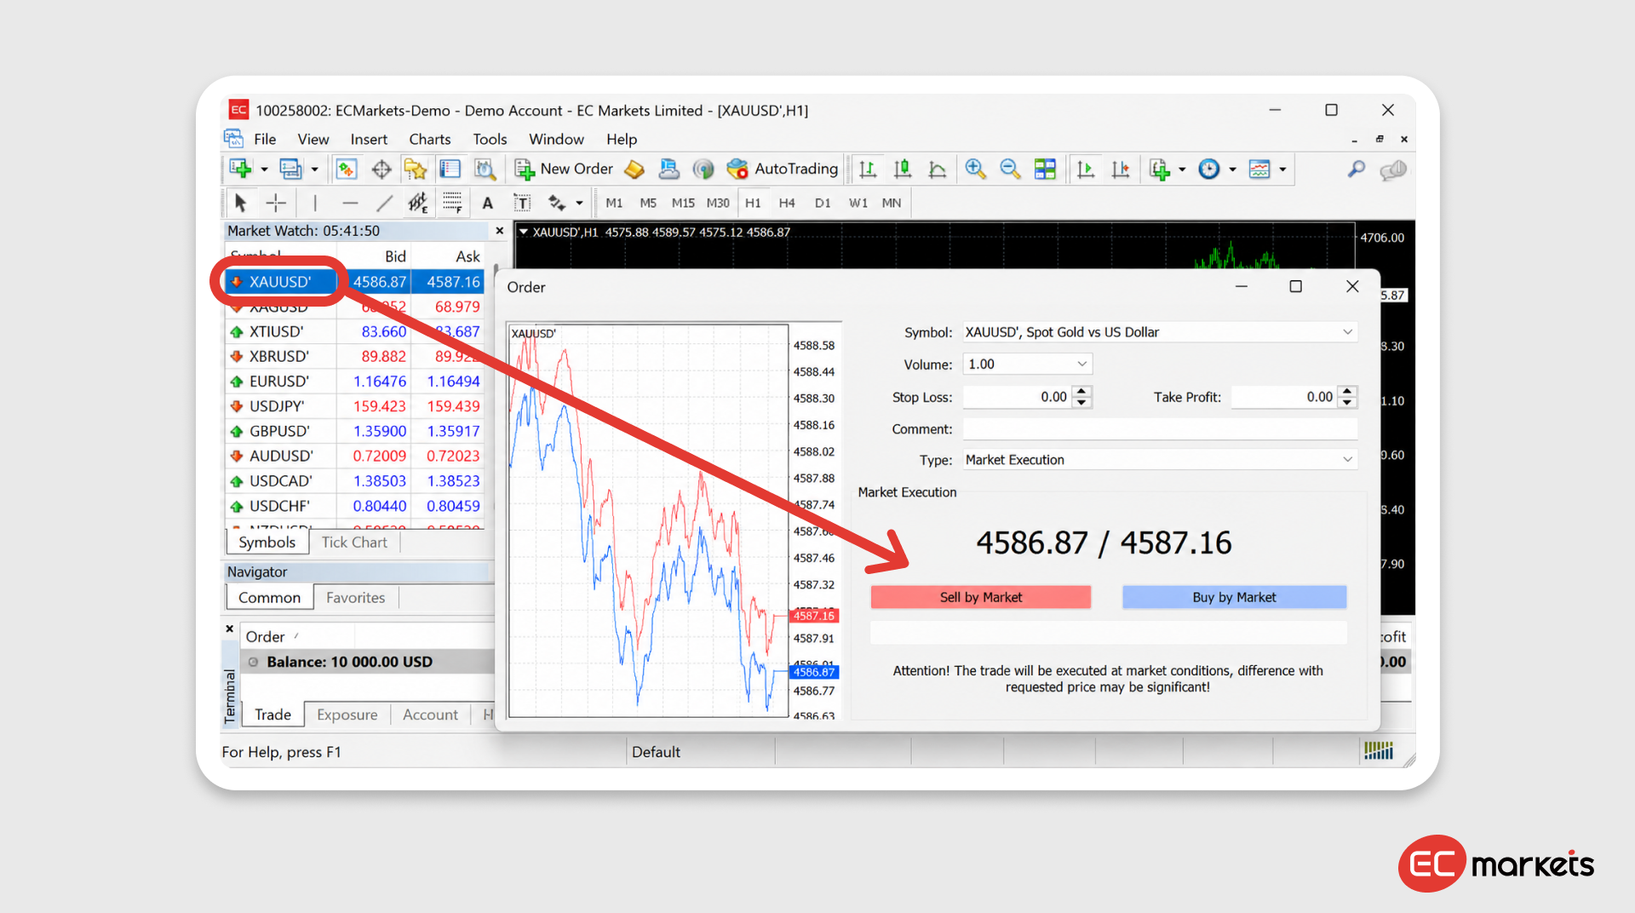
Task: Click Buy by Market button
Action: pos(1234,597)
